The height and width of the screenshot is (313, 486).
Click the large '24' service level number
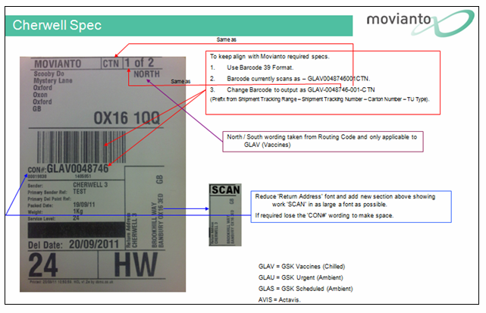[x=43, y=265]
